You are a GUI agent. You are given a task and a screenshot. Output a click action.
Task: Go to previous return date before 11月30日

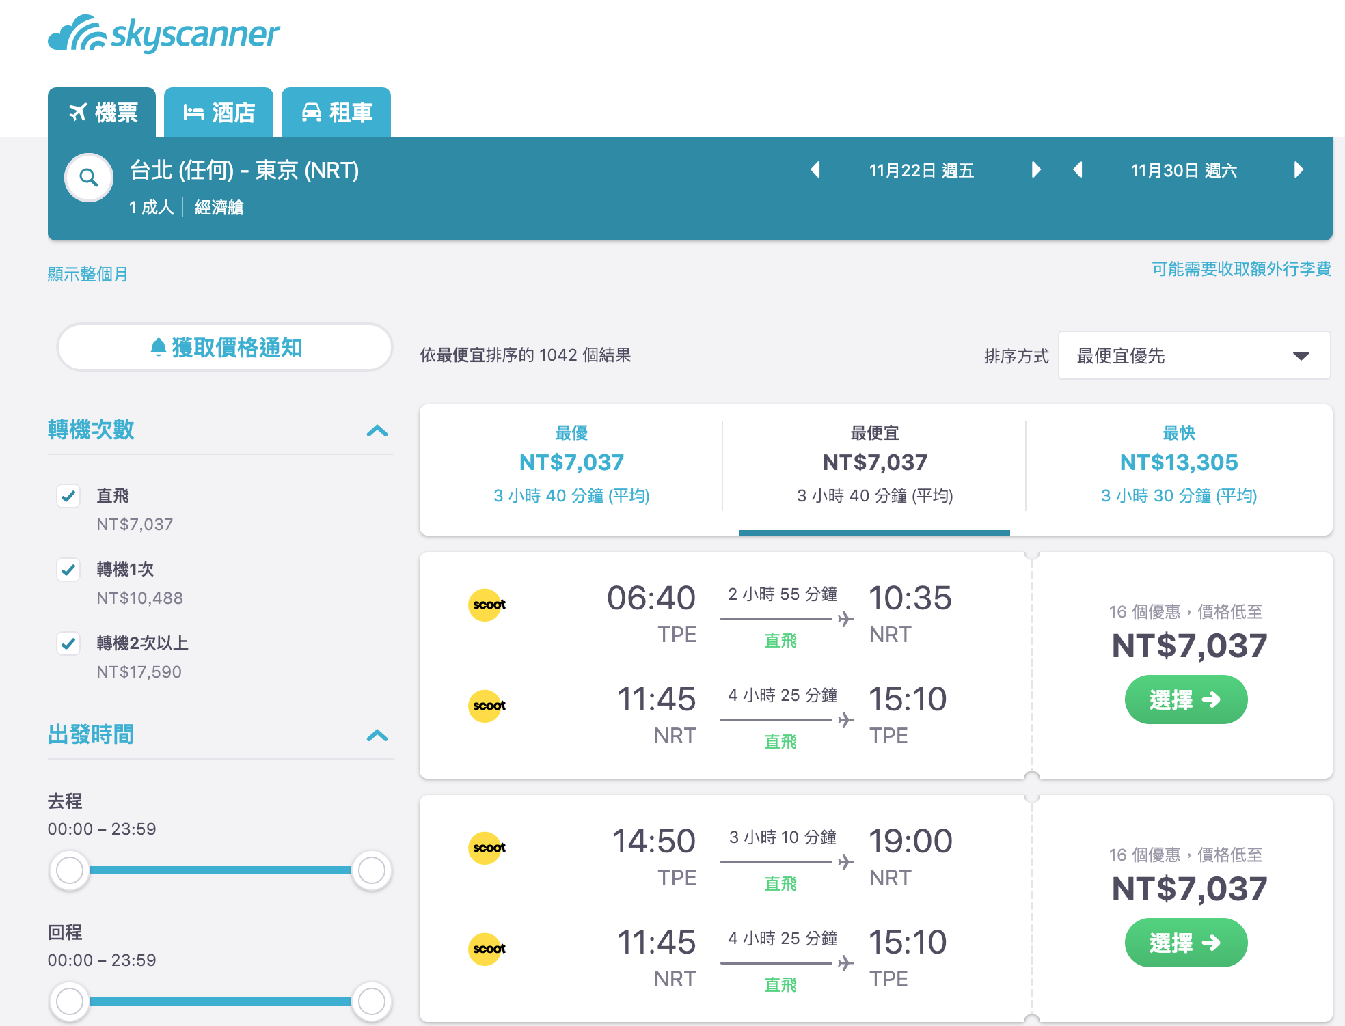point(1078,169)
